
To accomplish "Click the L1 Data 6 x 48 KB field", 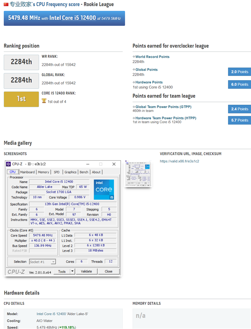I will 95,235.
